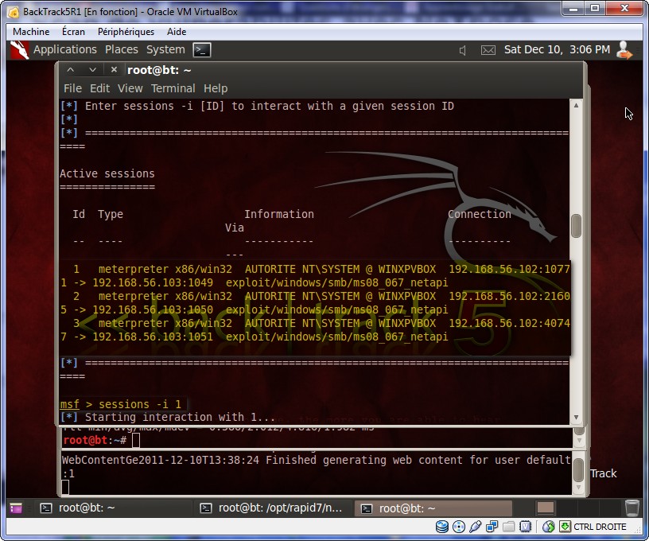Click the VirtualBox network adapter status icon
Image resolution: width=649 pixels, height=541 pixels.
[x=492, y=527]
